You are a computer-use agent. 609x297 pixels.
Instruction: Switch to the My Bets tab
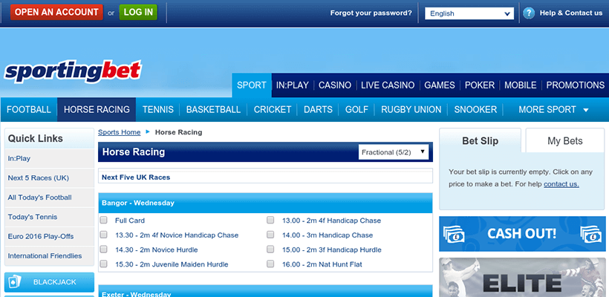565,140
